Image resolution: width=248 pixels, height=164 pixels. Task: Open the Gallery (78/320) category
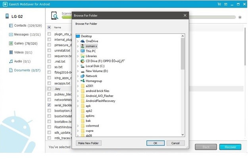click(23, 43)
